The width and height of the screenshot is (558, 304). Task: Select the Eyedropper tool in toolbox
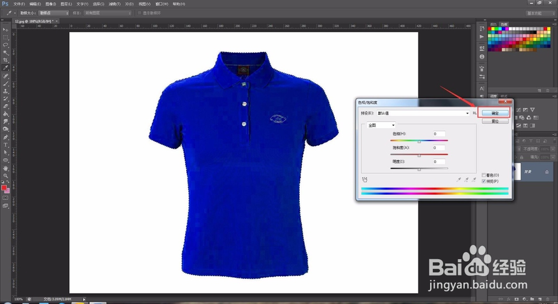coord(6,67)
